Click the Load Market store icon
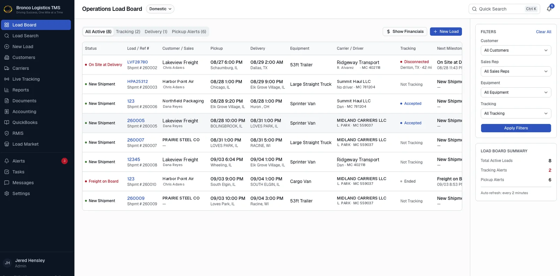The image size is (560, 276). (7, 144)
